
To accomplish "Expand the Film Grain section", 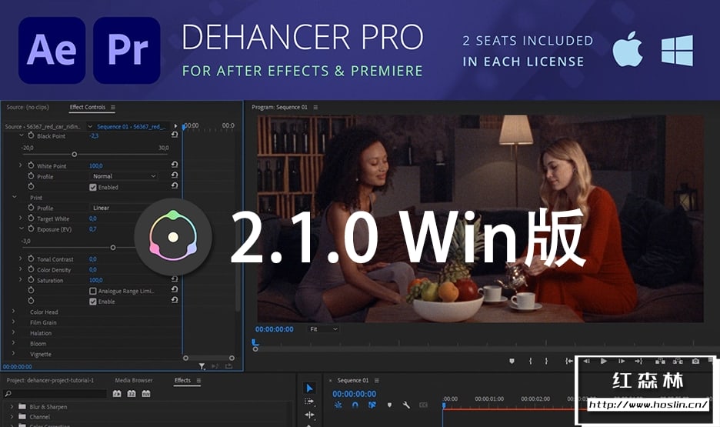I will (13, 322).
